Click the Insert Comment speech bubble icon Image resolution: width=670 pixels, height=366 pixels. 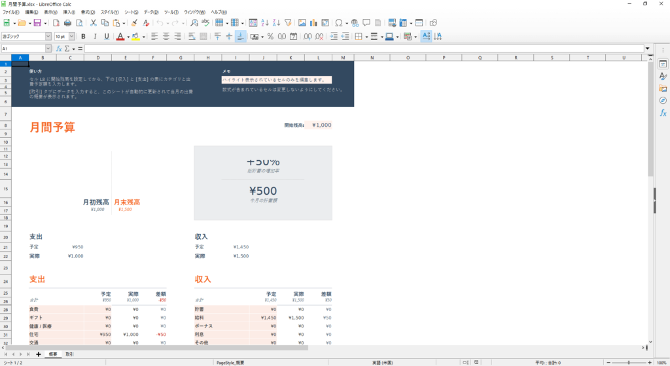(366, 23)
